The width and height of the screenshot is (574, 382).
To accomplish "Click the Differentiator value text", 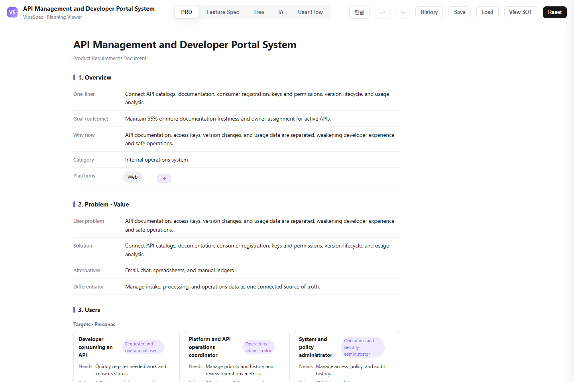I will 222,286.
